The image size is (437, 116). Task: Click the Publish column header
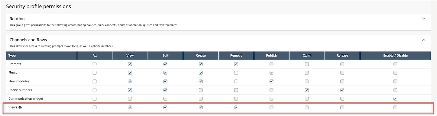[271, 56]
